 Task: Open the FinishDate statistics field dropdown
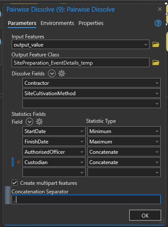point(54,141)
